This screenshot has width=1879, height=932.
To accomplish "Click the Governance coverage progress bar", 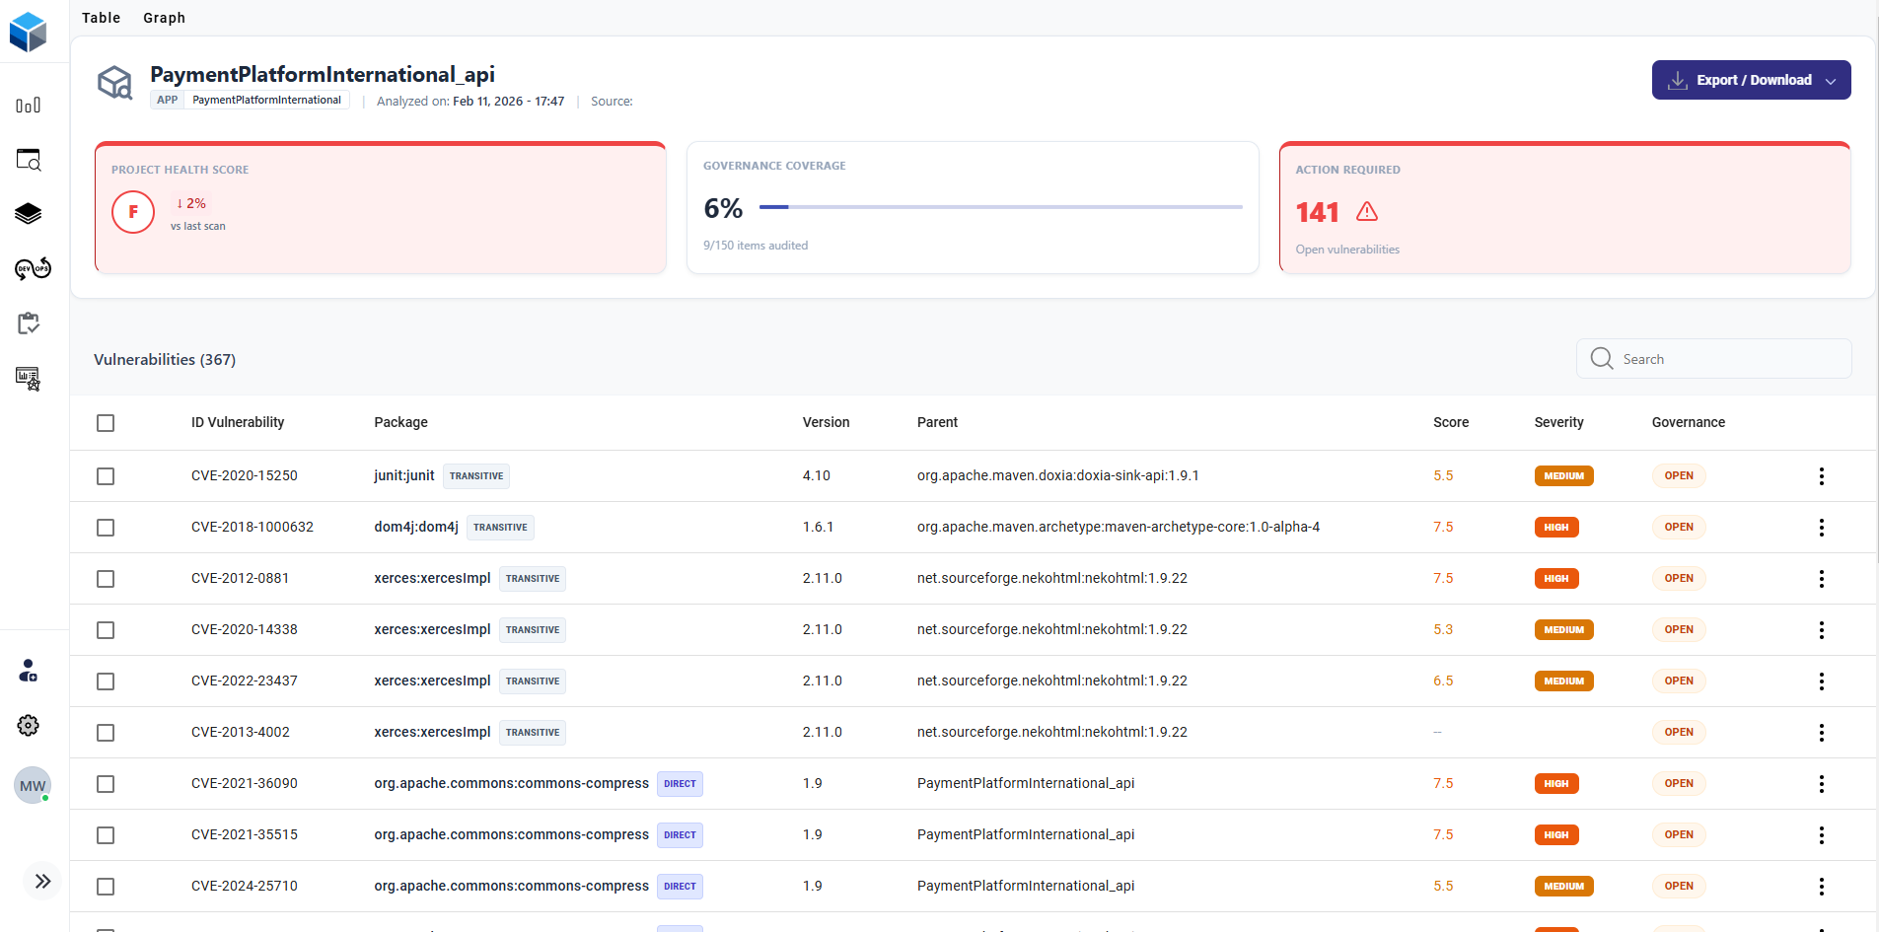I will (1000, 207).
